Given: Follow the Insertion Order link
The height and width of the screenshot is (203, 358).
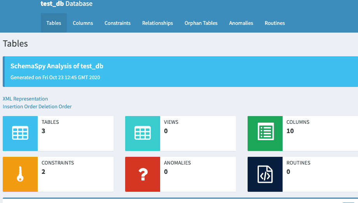Looking at the screenshot, I should tap(20, 106).
